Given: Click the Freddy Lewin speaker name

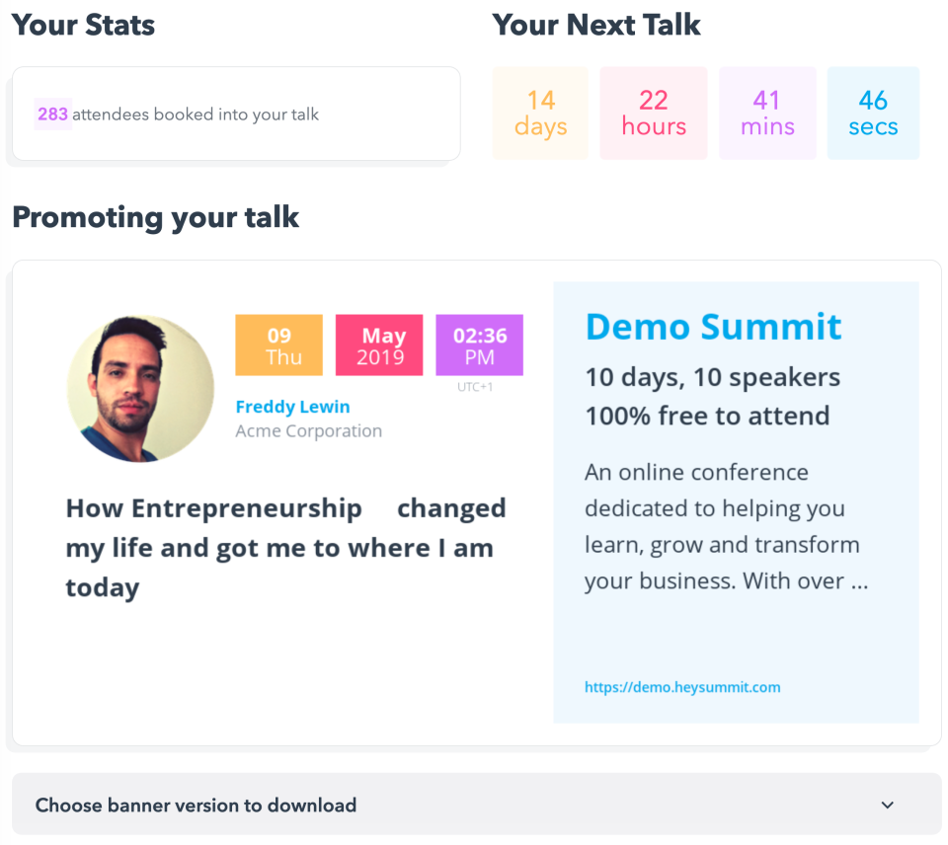Looking at the screenshot, I should coord(292,407).
